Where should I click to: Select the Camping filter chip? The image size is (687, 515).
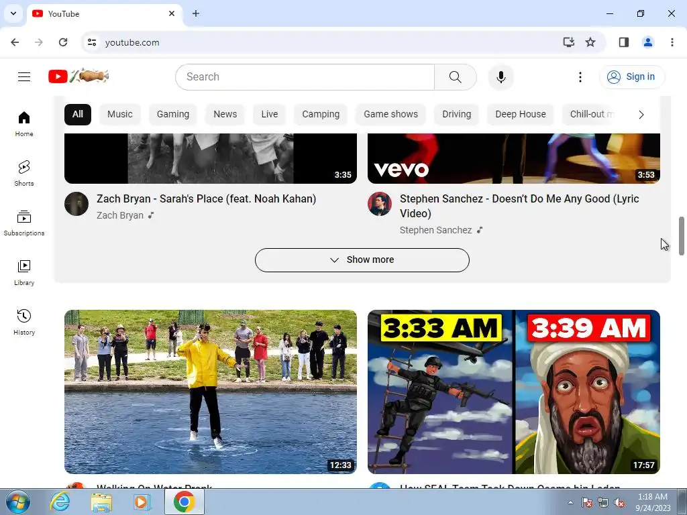[321, 114]
